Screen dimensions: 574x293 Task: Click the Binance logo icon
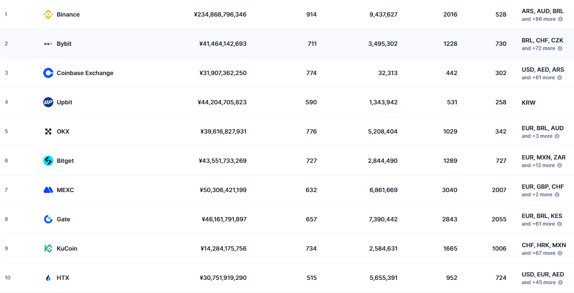[48, 14]
